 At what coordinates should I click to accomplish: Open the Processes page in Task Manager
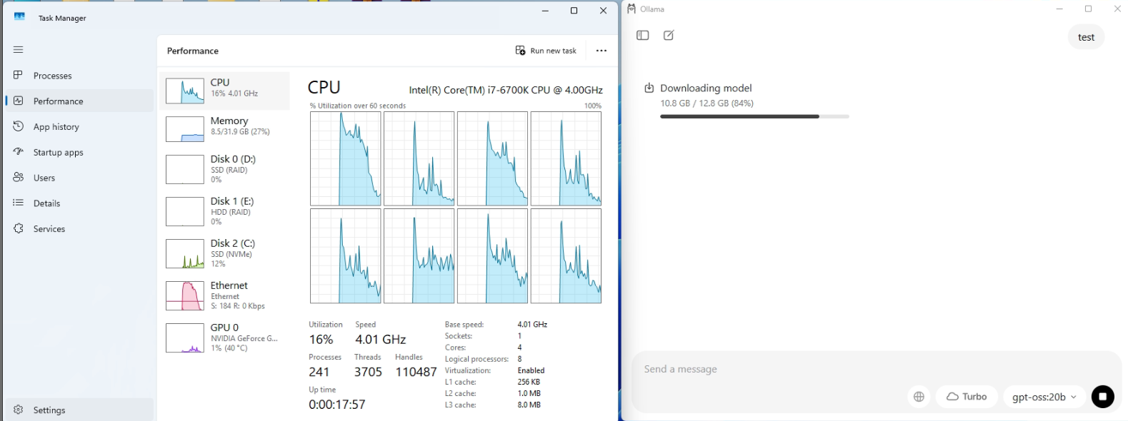pyautogui.click(x=79, y=76)
